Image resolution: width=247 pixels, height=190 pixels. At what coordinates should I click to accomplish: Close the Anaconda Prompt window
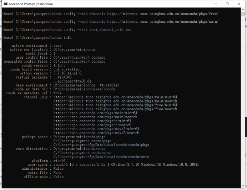tap(239, 4)
